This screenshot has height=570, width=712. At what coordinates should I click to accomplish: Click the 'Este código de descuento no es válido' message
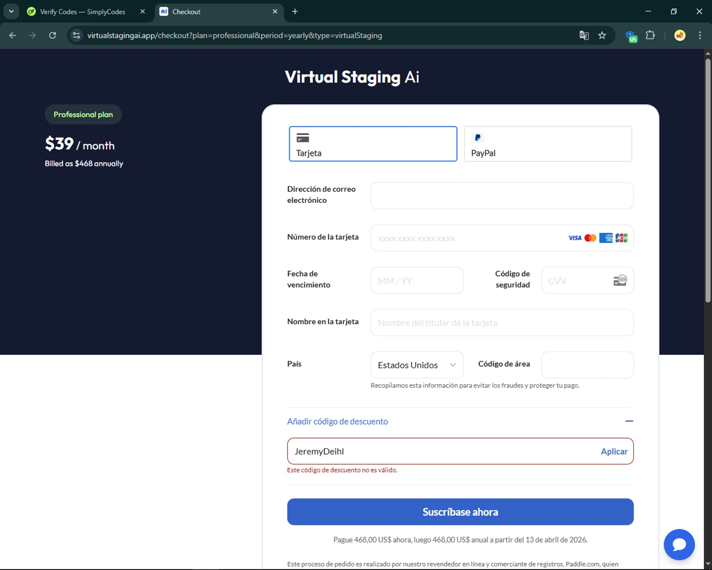coord(342,470)
